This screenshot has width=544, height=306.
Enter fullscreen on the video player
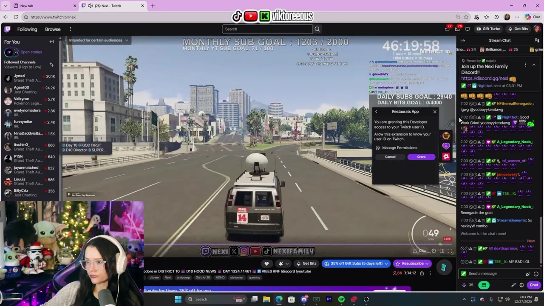point(450,251)
